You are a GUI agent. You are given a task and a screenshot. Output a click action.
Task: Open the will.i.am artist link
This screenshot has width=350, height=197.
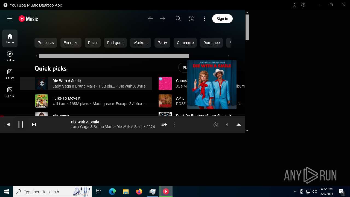pos(59,104)
